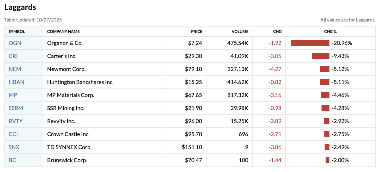Click Carter's red percent change bar
The height and width of the screenshot is (172, 380).
[x=320, y=56]
